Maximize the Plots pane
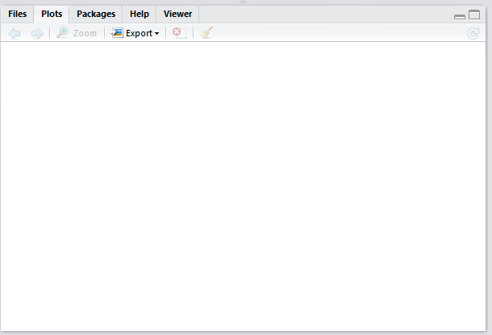 (x=474, y=15)
